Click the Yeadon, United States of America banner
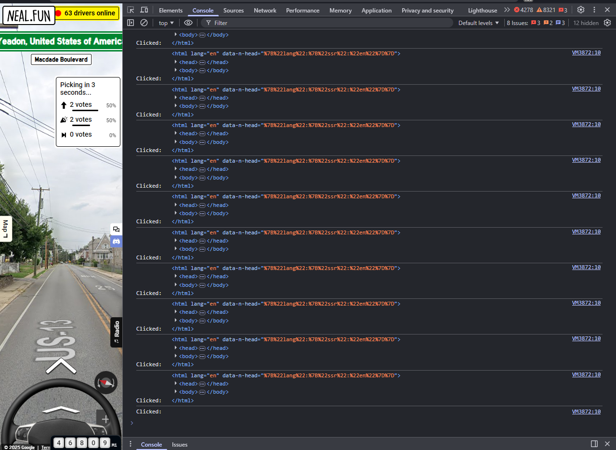Viewport: 616px width, 450px height. (x=61, y=42)
